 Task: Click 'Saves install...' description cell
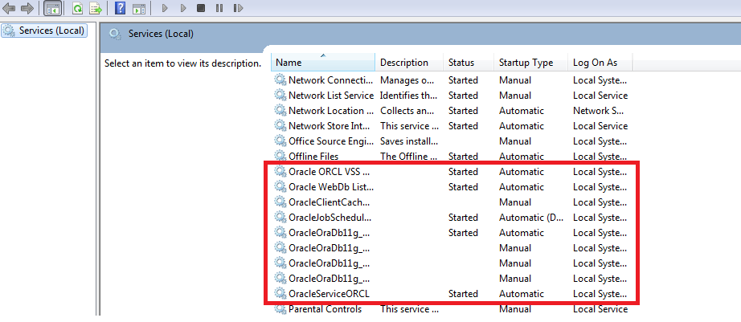point(409,141)
